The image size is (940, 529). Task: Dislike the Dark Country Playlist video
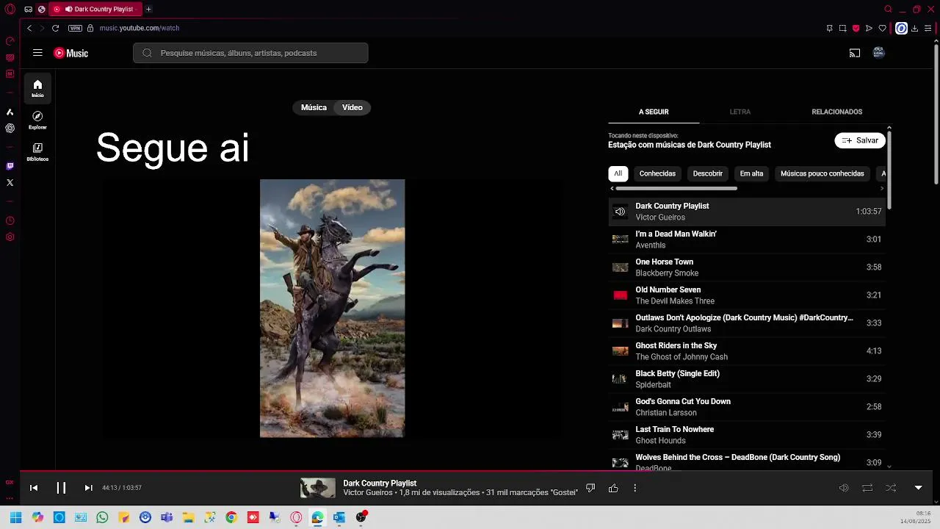point(590,488)
